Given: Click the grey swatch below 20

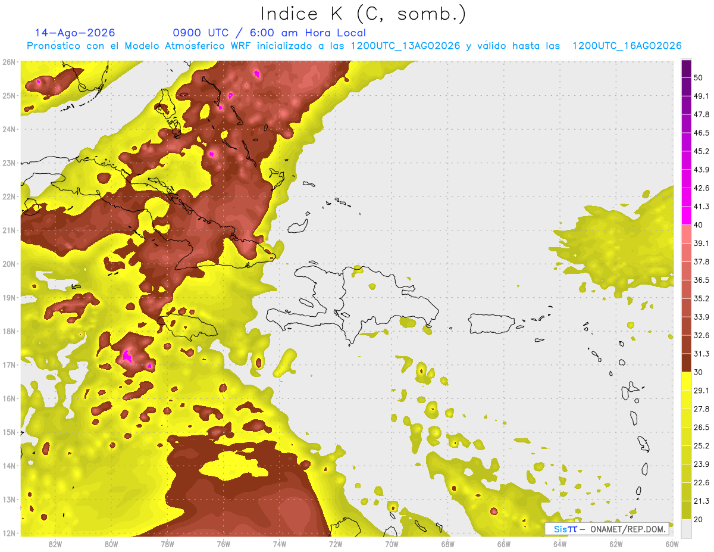Looking at the screenshot, I should 686,528.
